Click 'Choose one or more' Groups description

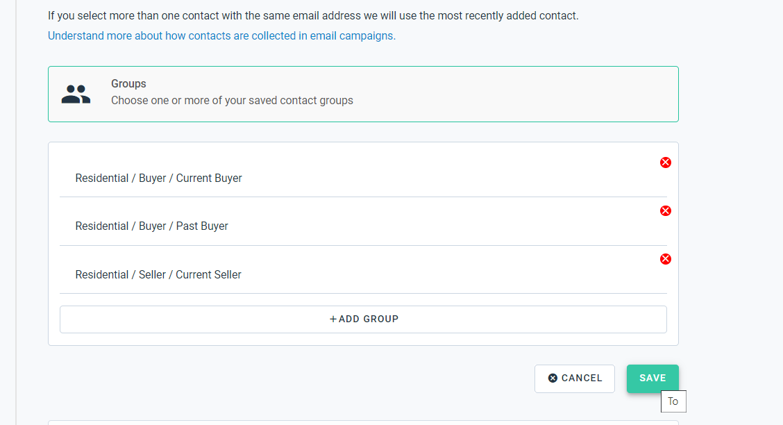[232, 101]
